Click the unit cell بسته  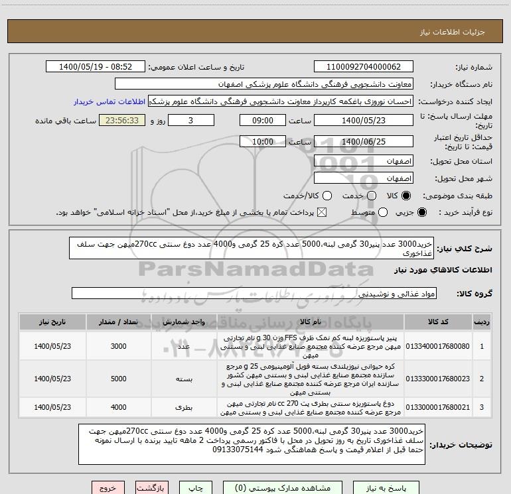(x=184, y=379)
